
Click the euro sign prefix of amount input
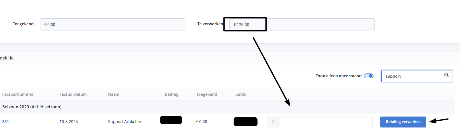[x=273, y=122]
